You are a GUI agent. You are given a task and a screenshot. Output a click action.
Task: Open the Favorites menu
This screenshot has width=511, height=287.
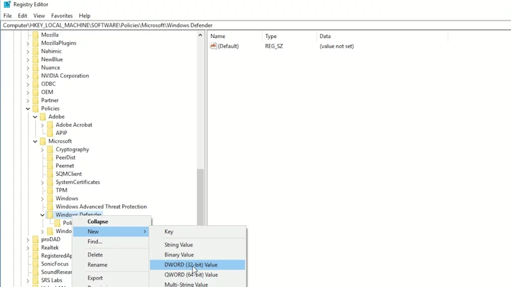coord(62,15)
